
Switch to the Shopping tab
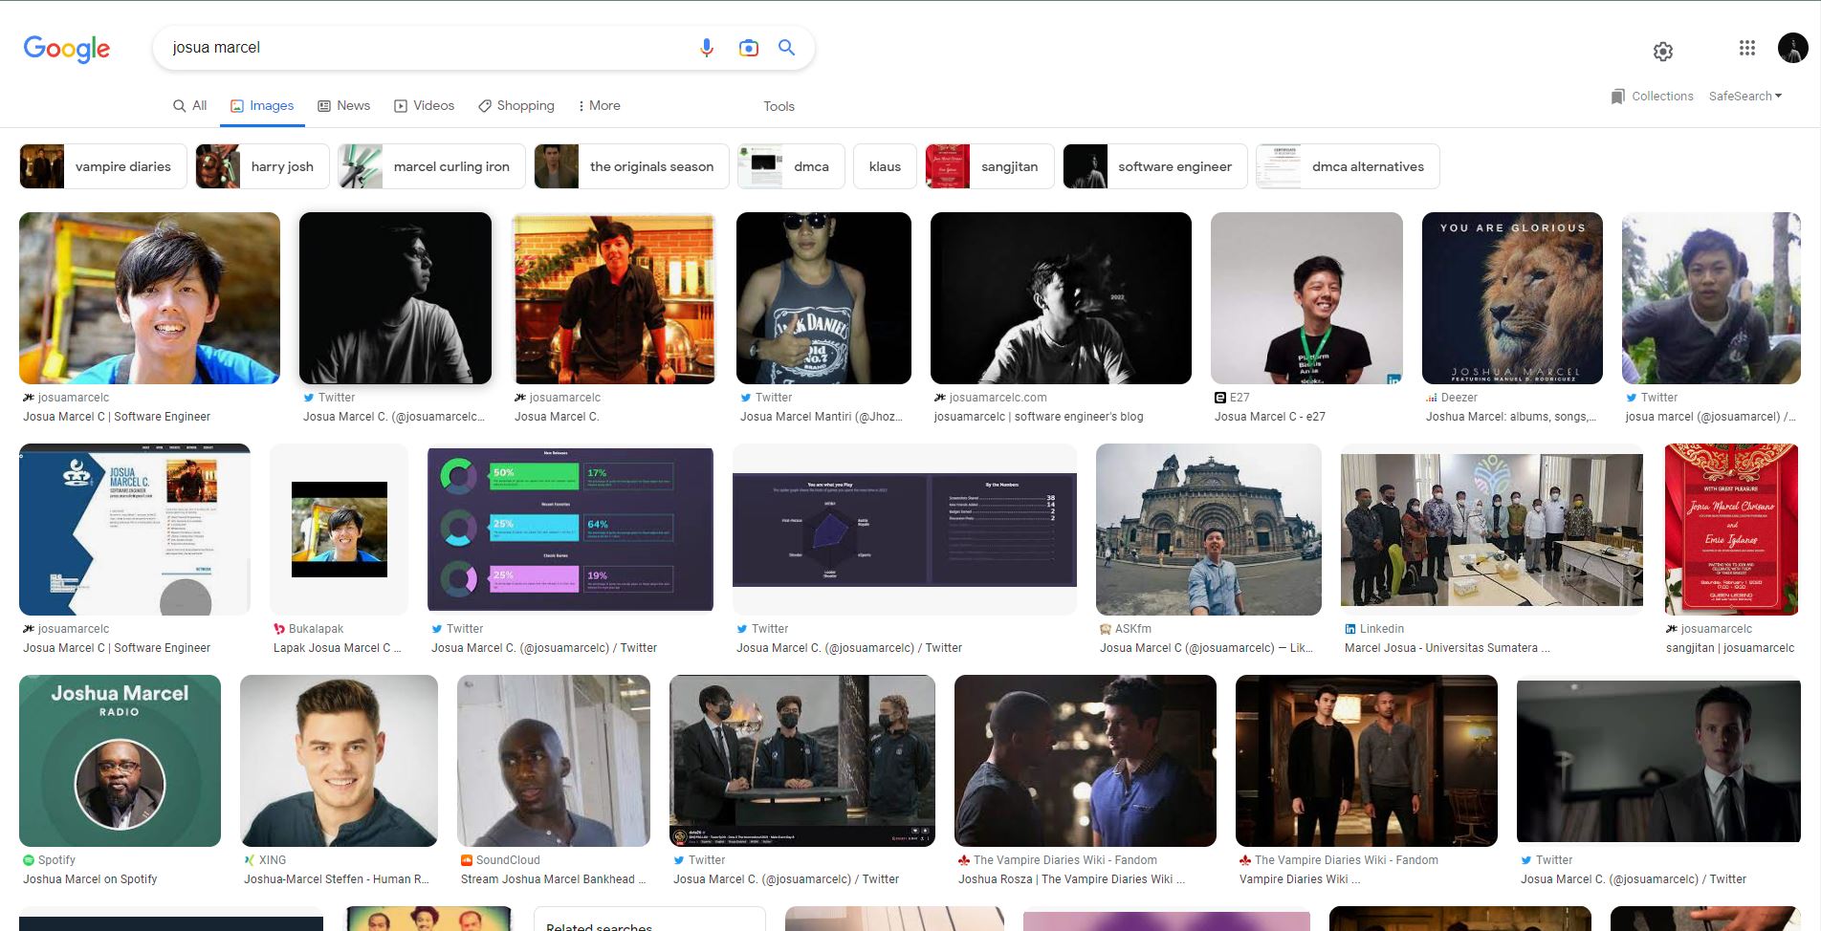click(x=516, y=105)
